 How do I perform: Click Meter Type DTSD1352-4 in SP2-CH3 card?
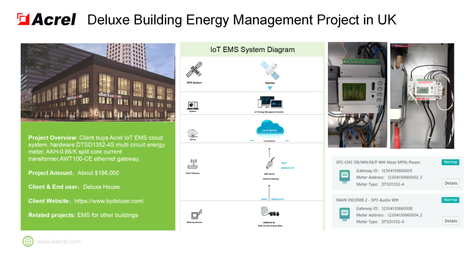(x=380, y=184)
